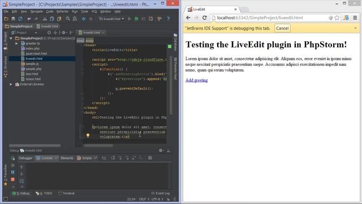Collapse the SimpleProject tree node

(11, 38)
